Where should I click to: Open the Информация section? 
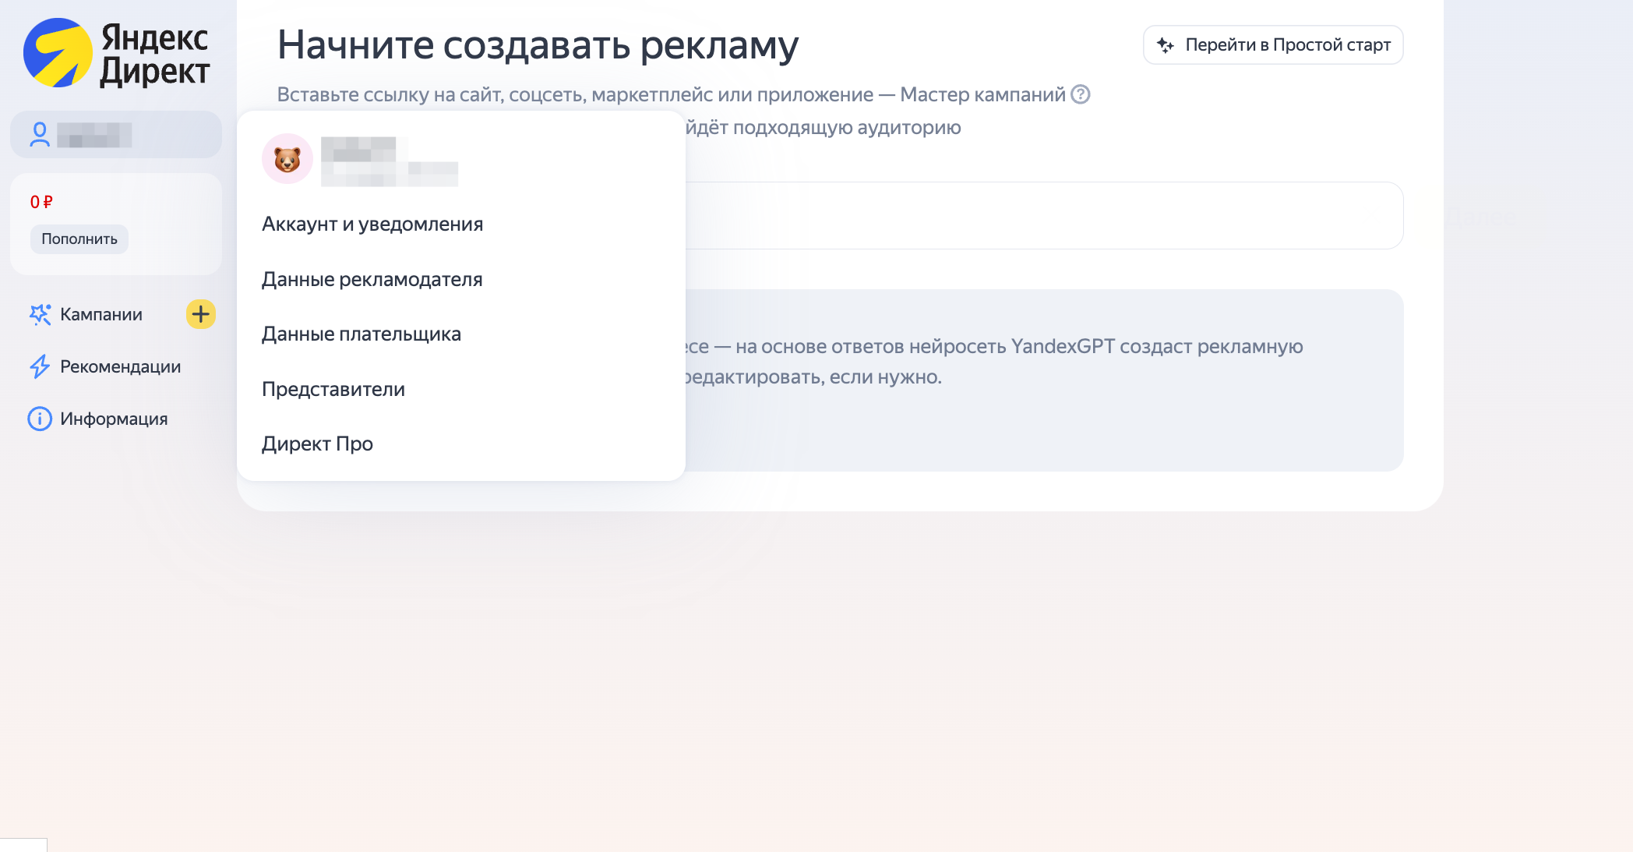point(113,419)
